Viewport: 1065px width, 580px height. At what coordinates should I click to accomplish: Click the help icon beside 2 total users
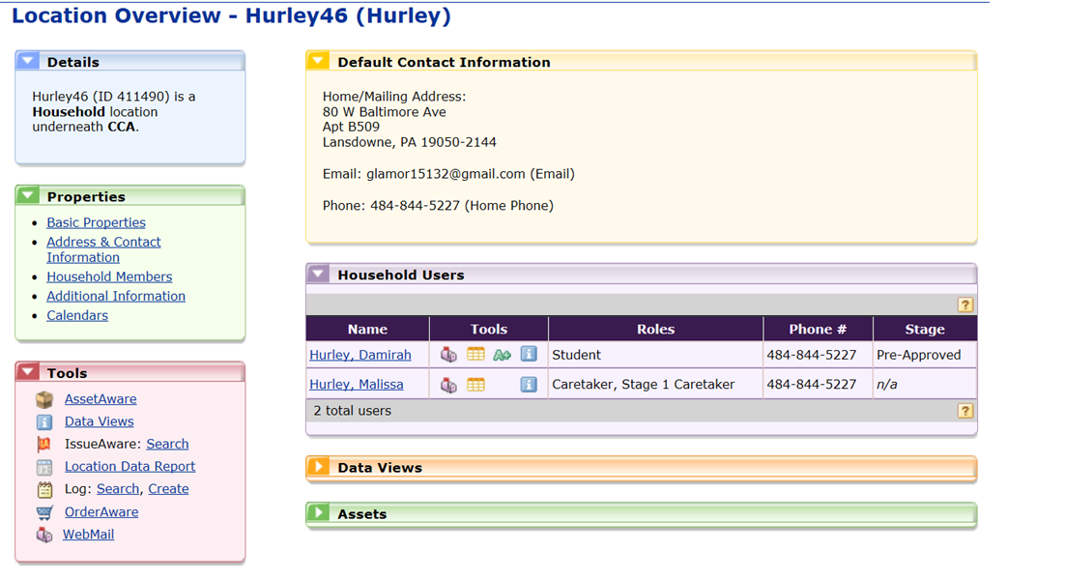click(964, 411)
